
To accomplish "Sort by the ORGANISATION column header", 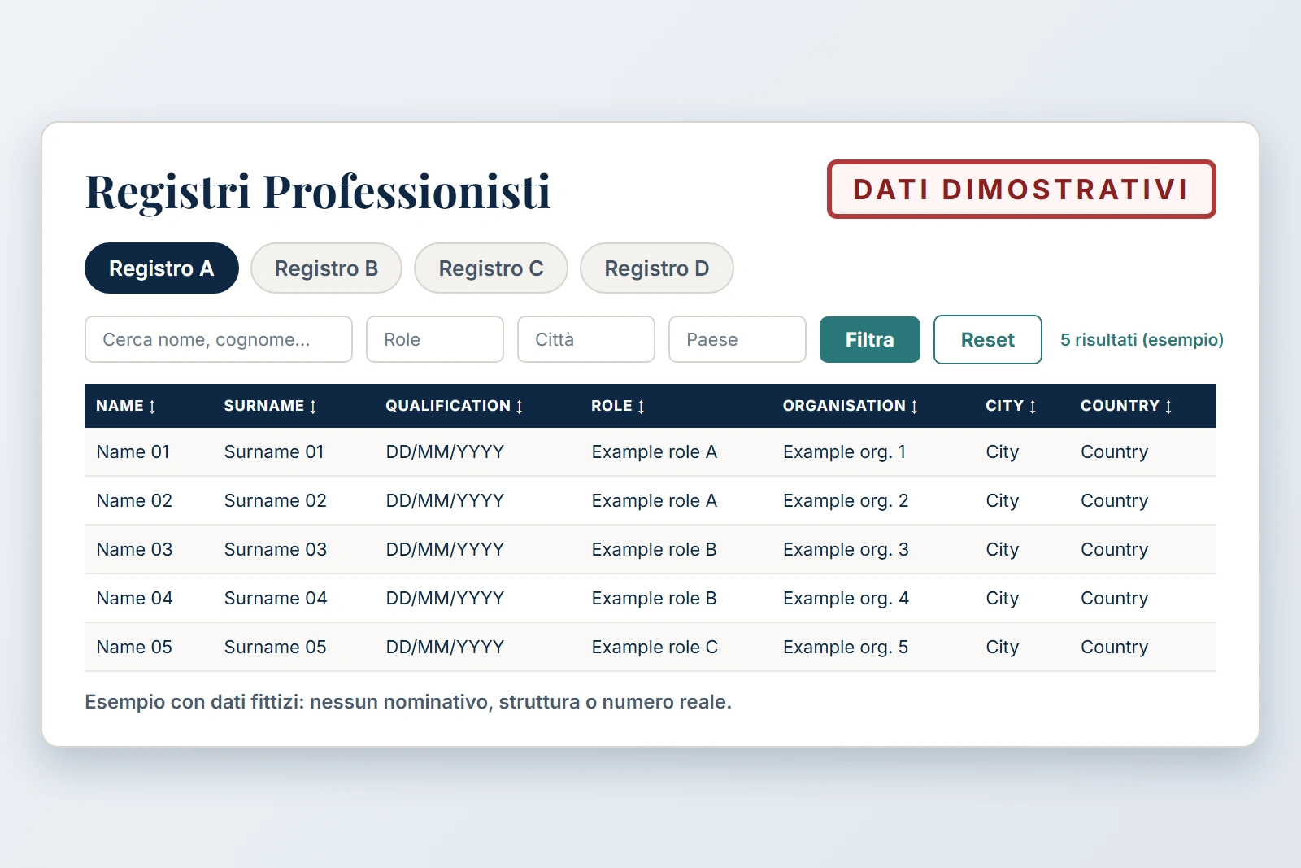I will tap(851, 406).
